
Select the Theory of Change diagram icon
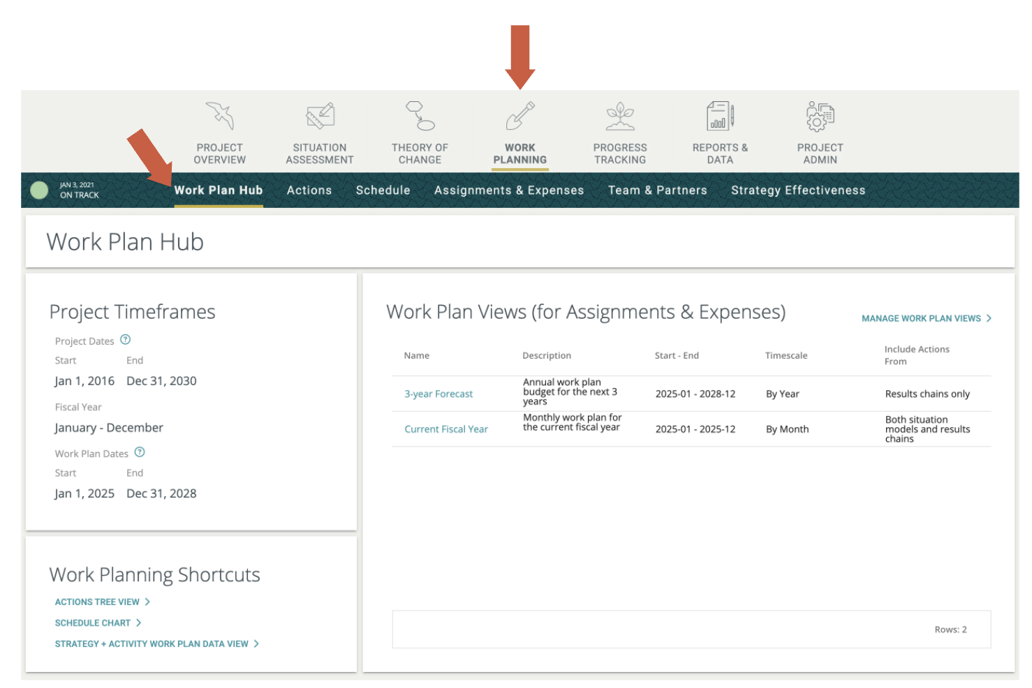click(420, 116)
